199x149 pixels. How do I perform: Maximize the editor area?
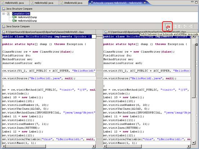click(x=196, y=2)
